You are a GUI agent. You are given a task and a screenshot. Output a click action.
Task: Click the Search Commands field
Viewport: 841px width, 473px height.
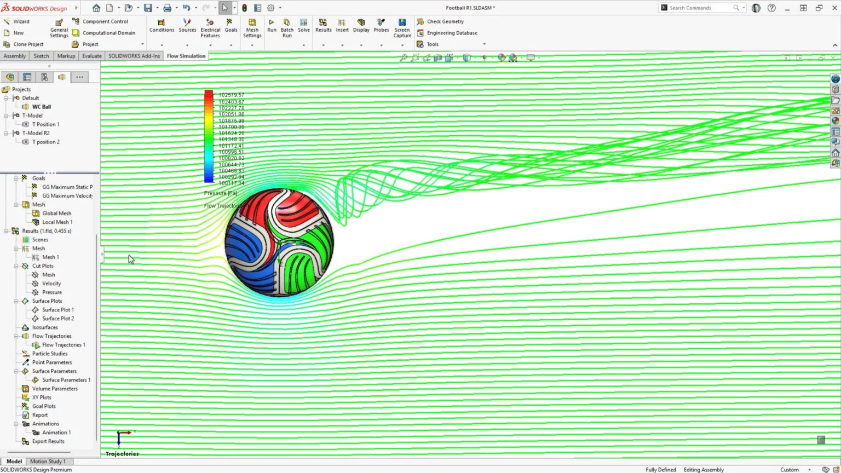click(x=702, y=8)
